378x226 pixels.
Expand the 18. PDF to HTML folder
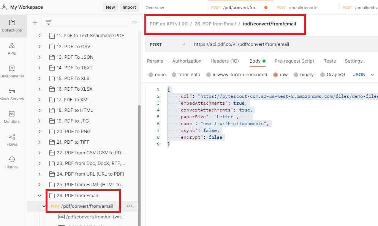[40, 110]
